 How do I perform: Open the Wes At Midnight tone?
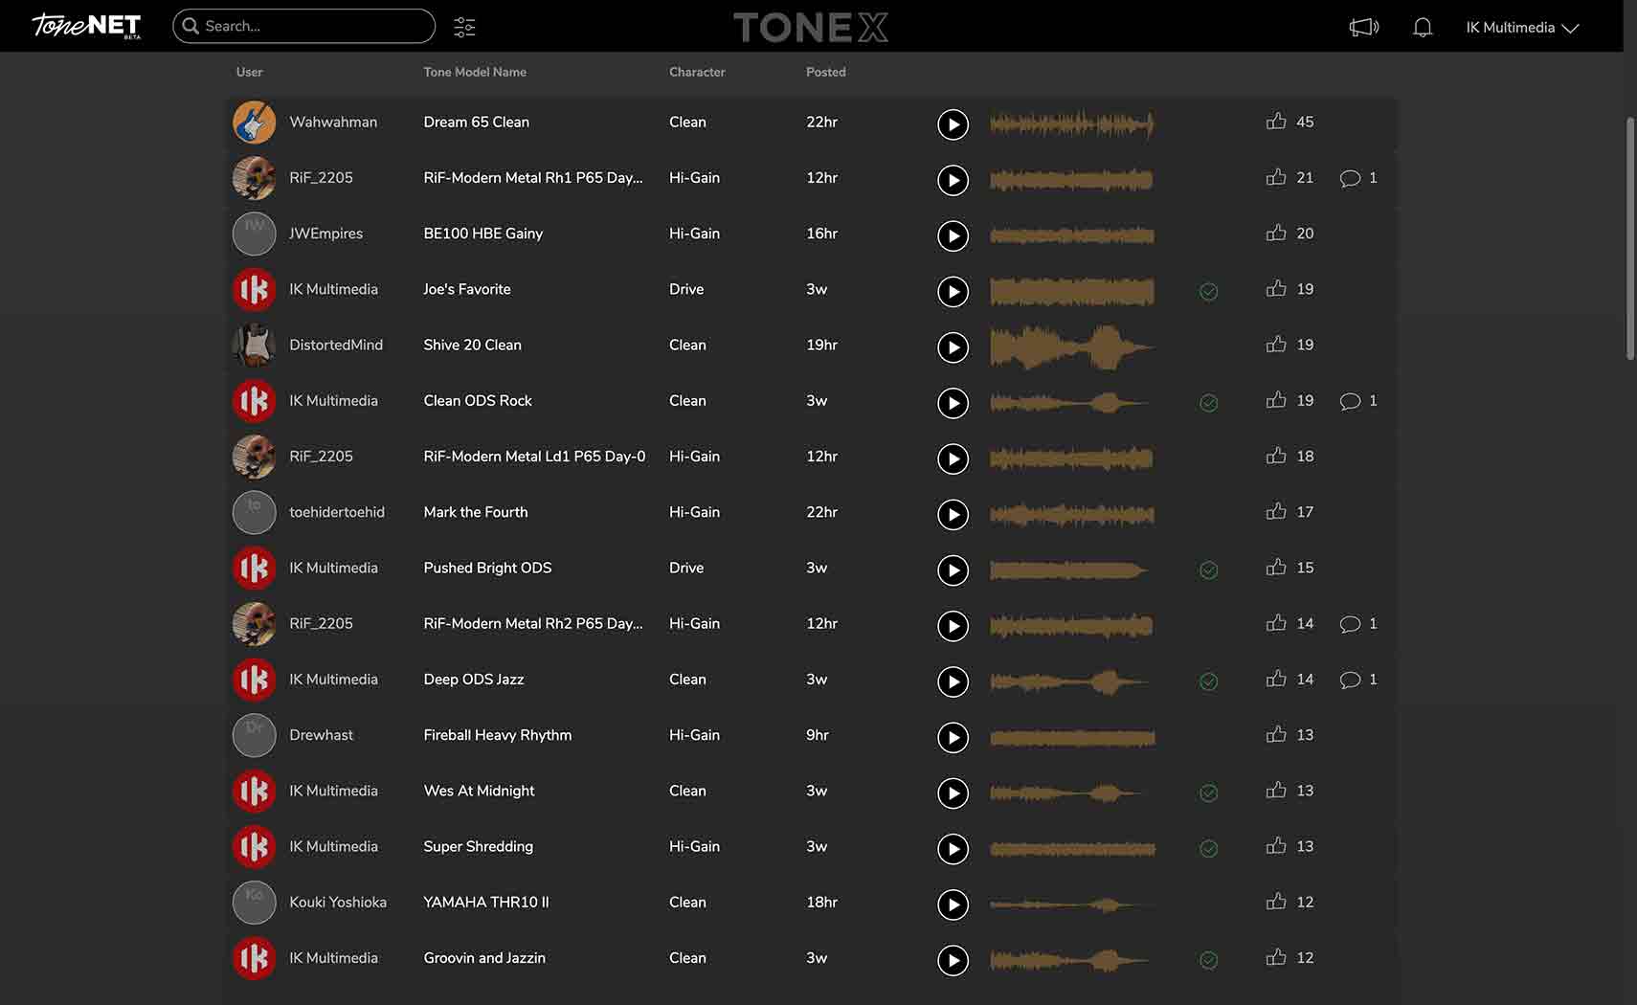tap(479, 791)
